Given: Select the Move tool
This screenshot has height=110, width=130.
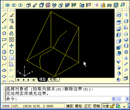Looking at the screenshot, I should pos(12,46).
